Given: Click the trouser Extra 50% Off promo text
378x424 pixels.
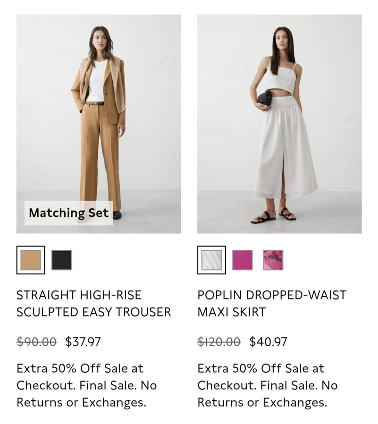Looking at the screenshot, I should click(x=87, y=385).
